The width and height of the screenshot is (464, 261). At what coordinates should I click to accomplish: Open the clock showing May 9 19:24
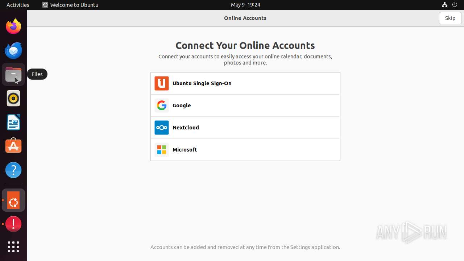click(x=245, y=5)
